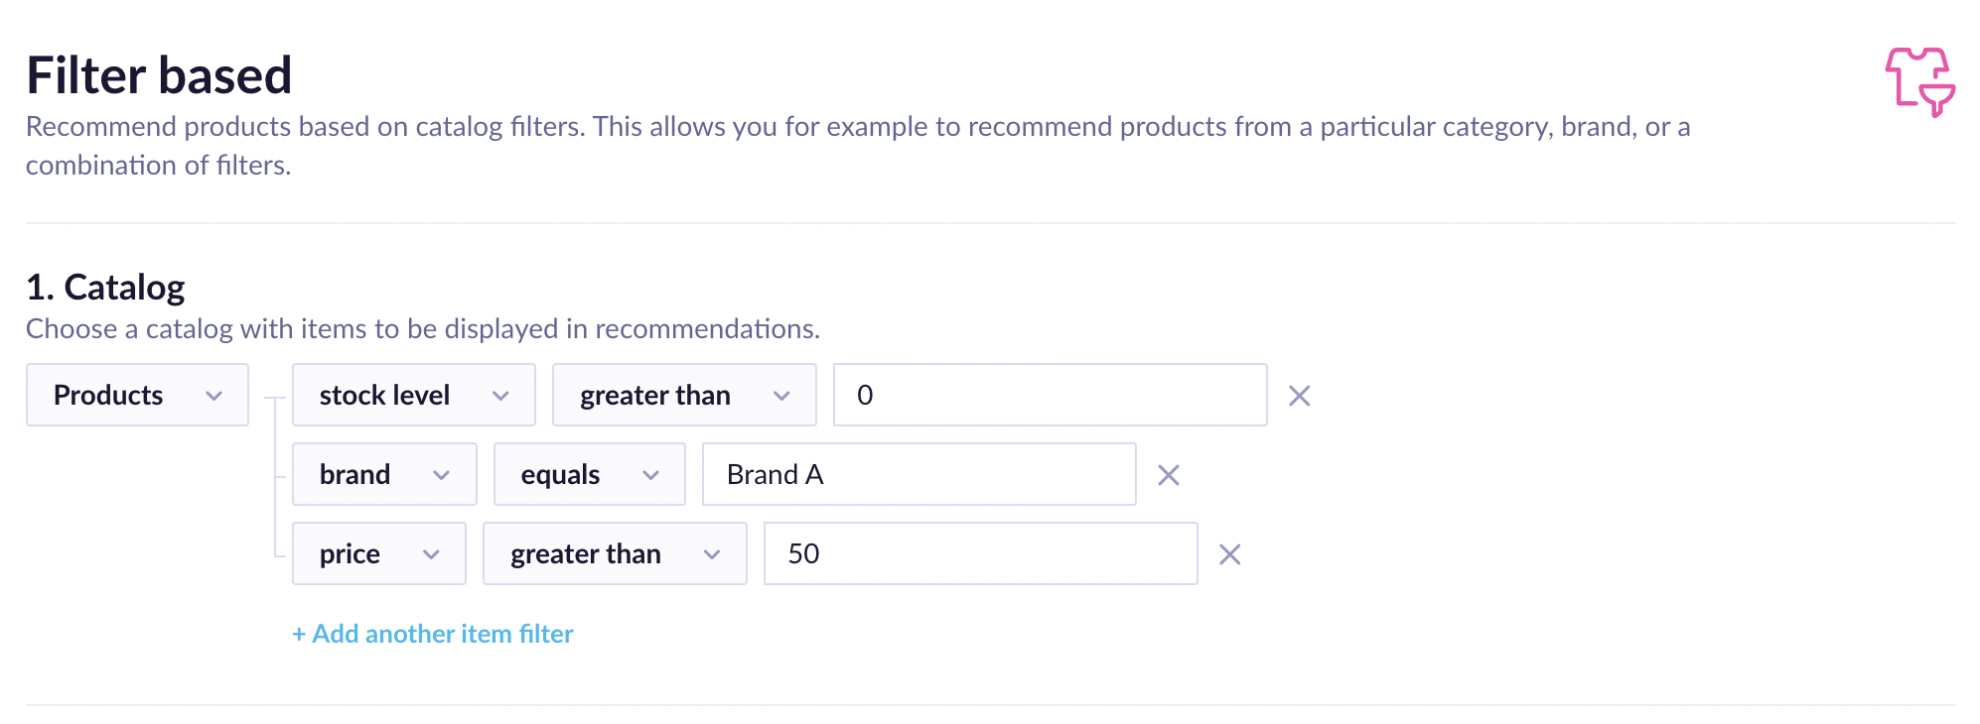Open the Products catalog dropdown

(137, 395)
